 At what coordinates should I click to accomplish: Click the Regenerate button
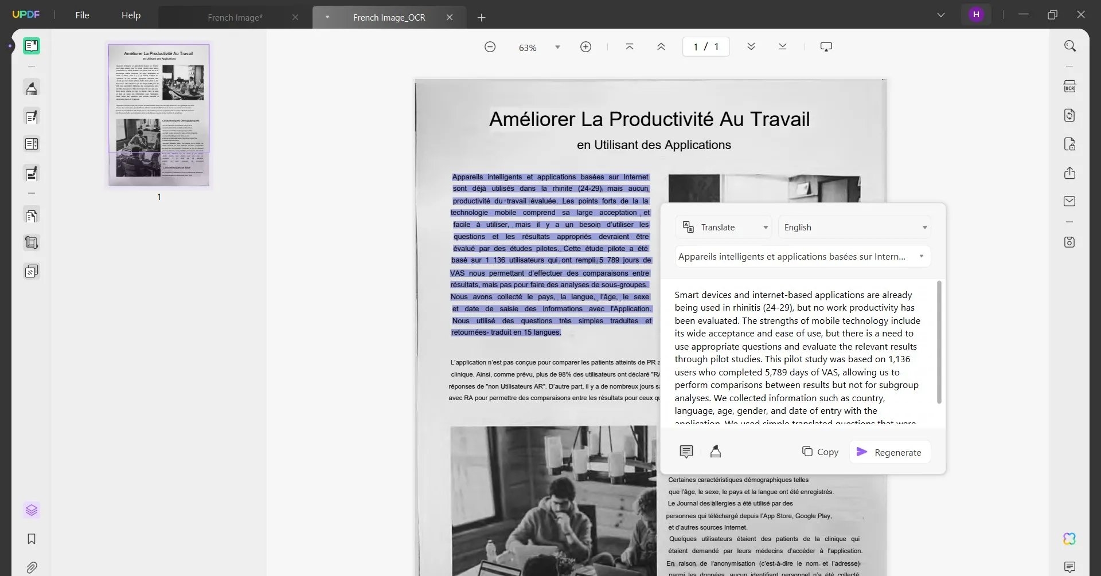point(889,452)
